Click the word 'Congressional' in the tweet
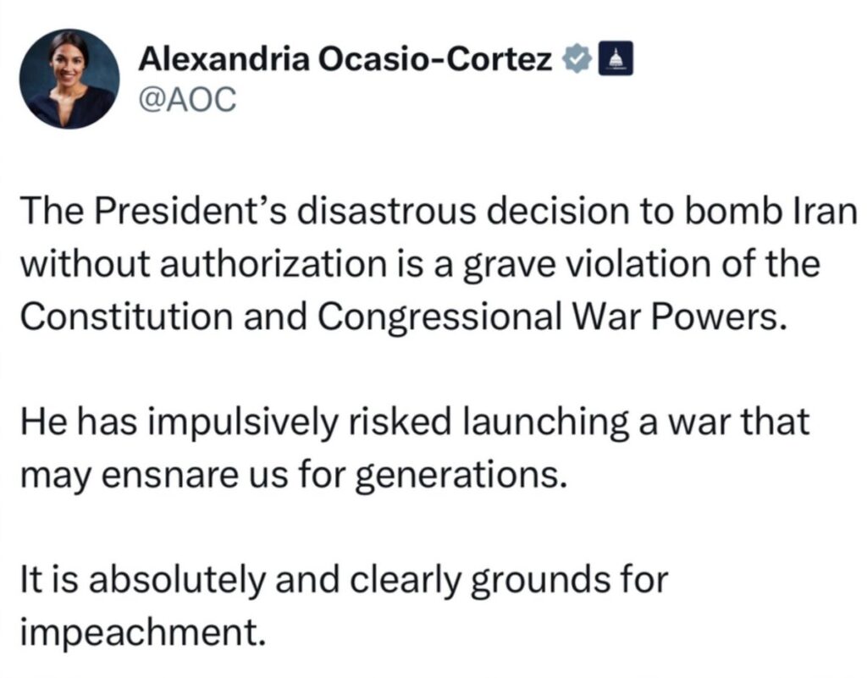Viewport: 867px width, 678px height. (x=439, y=317)
